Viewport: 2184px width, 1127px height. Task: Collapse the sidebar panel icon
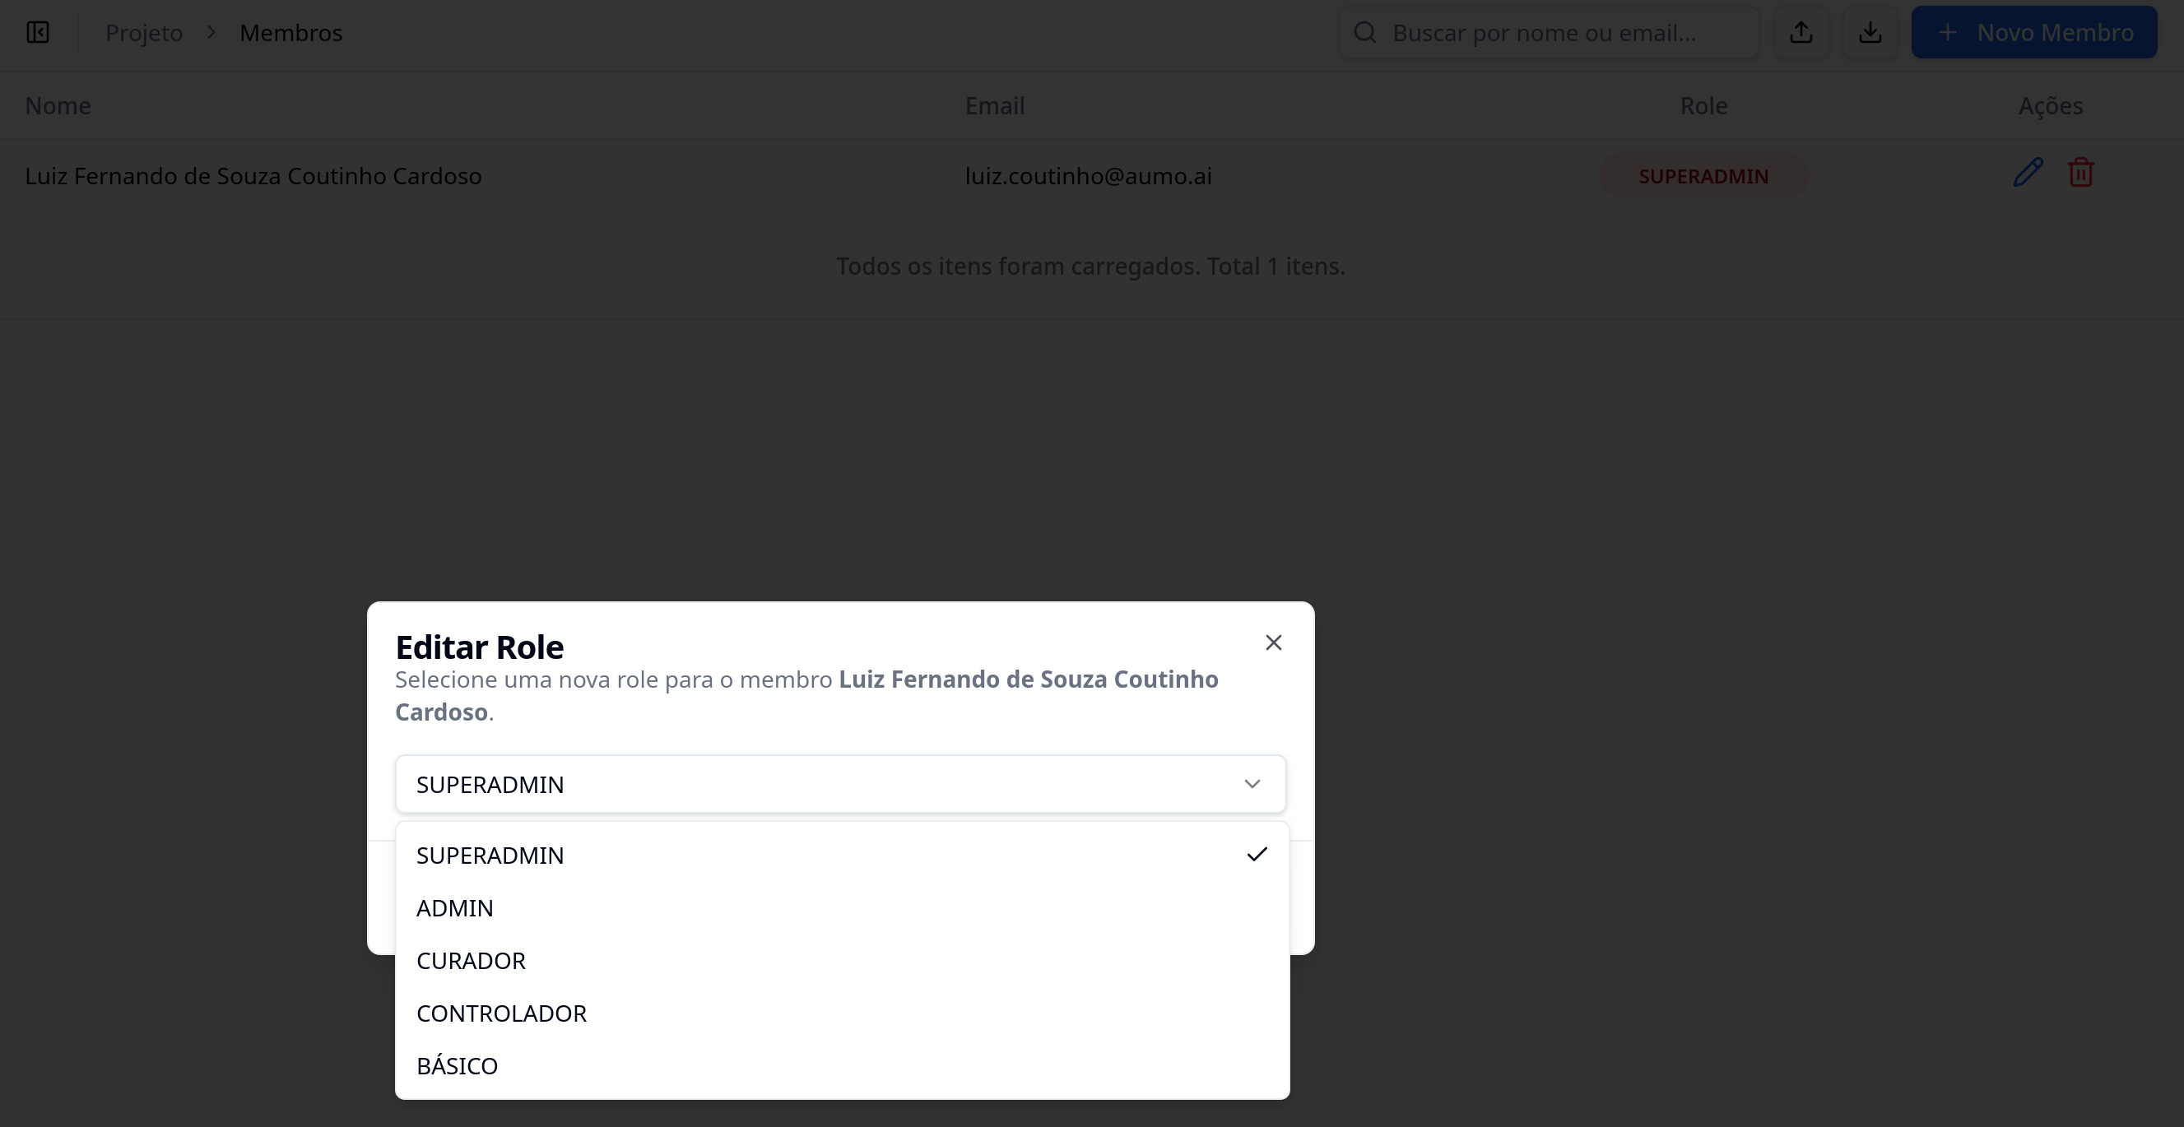tap(37, 32)
